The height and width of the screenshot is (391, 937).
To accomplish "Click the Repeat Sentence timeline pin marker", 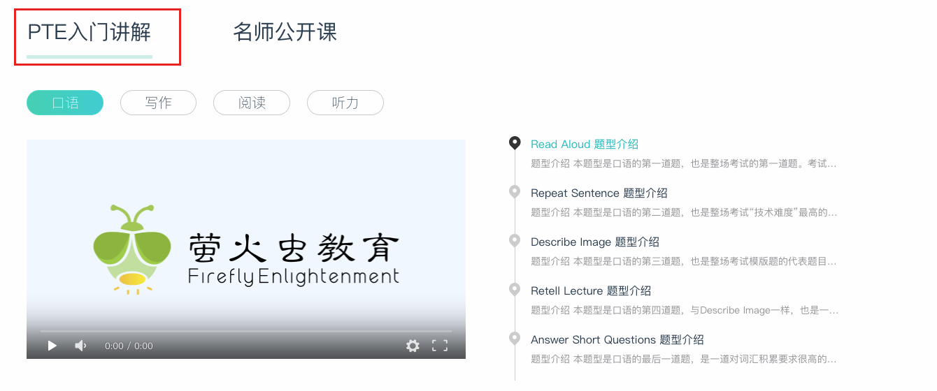I will pyautogui.click(x=515, y=192).
